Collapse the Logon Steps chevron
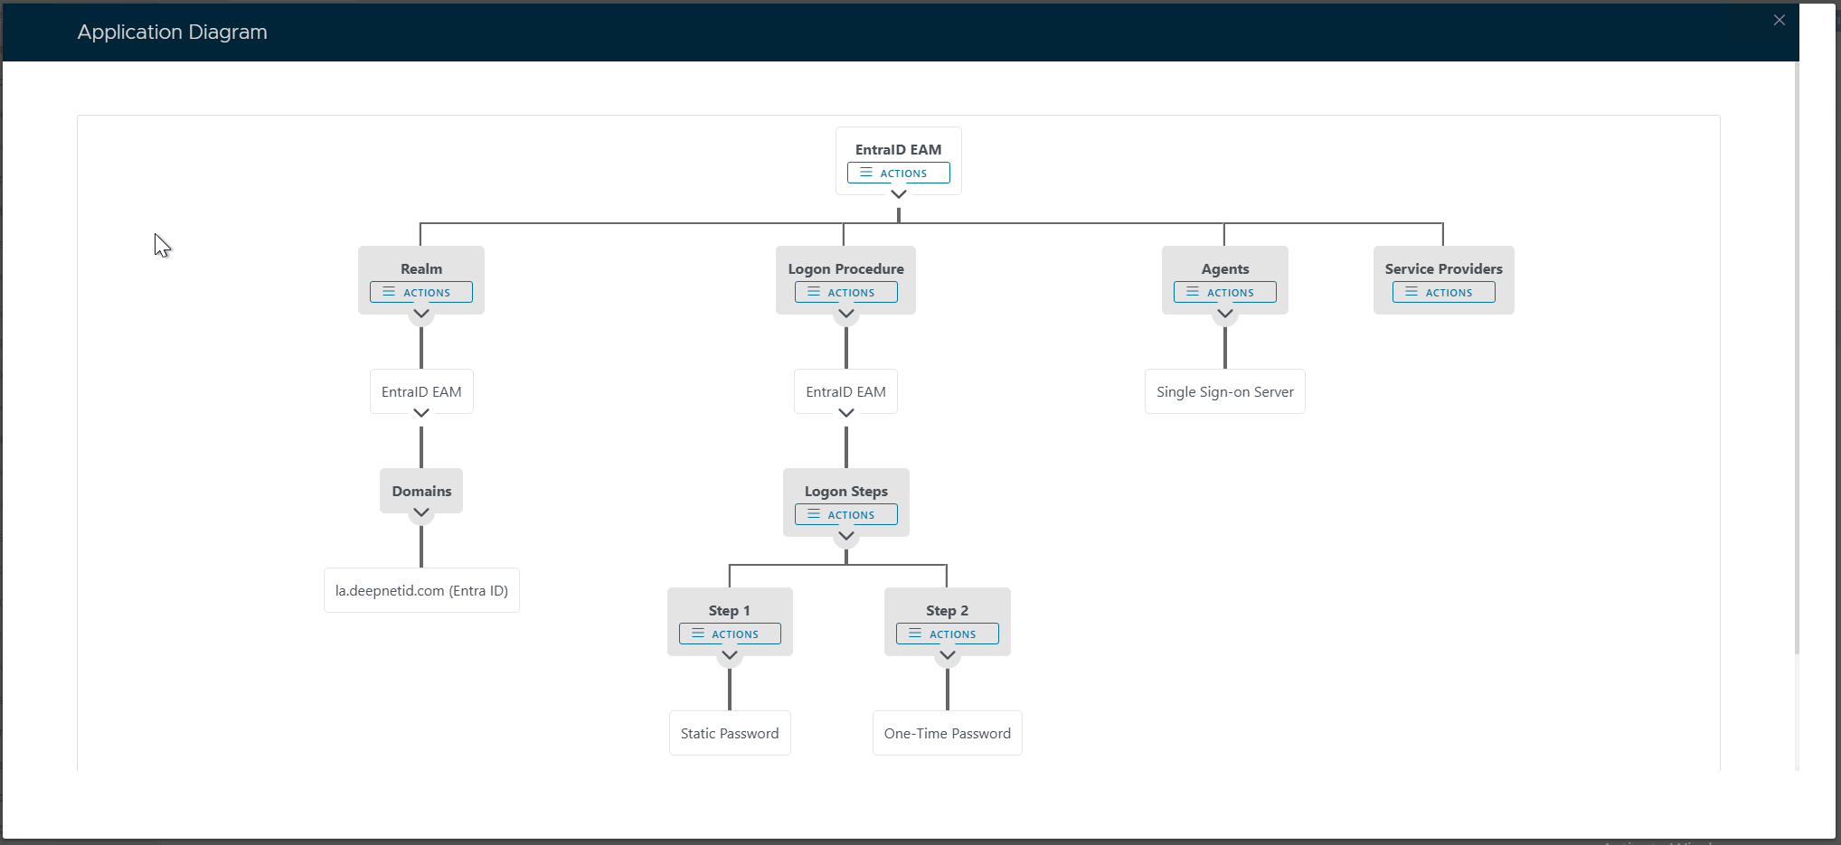1841x845 pixels. coord(846,536)
